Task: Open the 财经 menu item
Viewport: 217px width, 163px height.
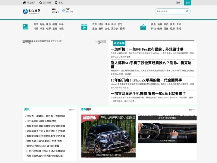Action: click(42, 24)
